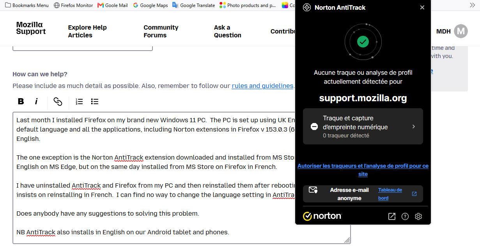Open the MDH user avatar menu
This screenshot has width=480, height=246.
(461, 31)
